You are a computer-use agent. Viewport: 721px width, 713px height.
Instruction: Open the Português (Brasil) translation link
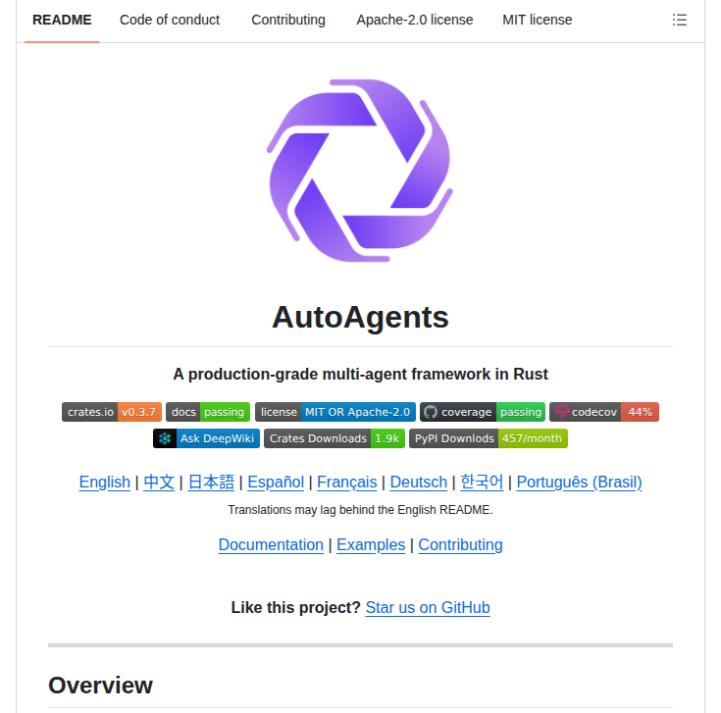[579, 483]
